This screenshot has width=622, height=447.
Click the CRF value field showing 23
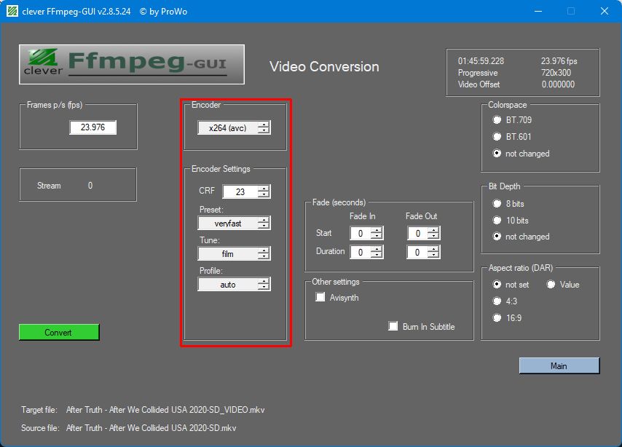tap(240, 191)
